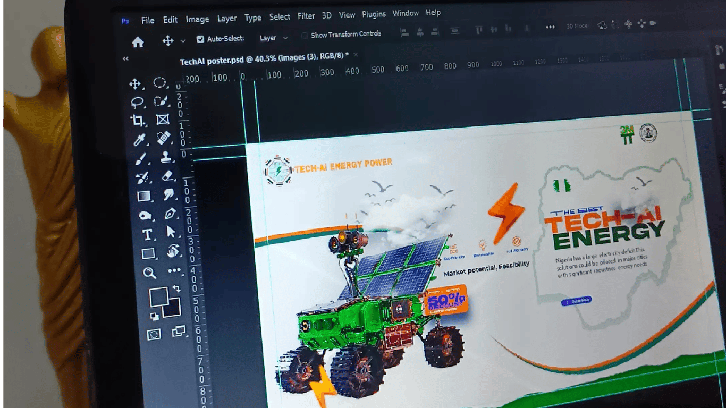The width and height of the screenshot is (726, 408).
Task: Open the Window menu
Action: click(x=406, y=13)
